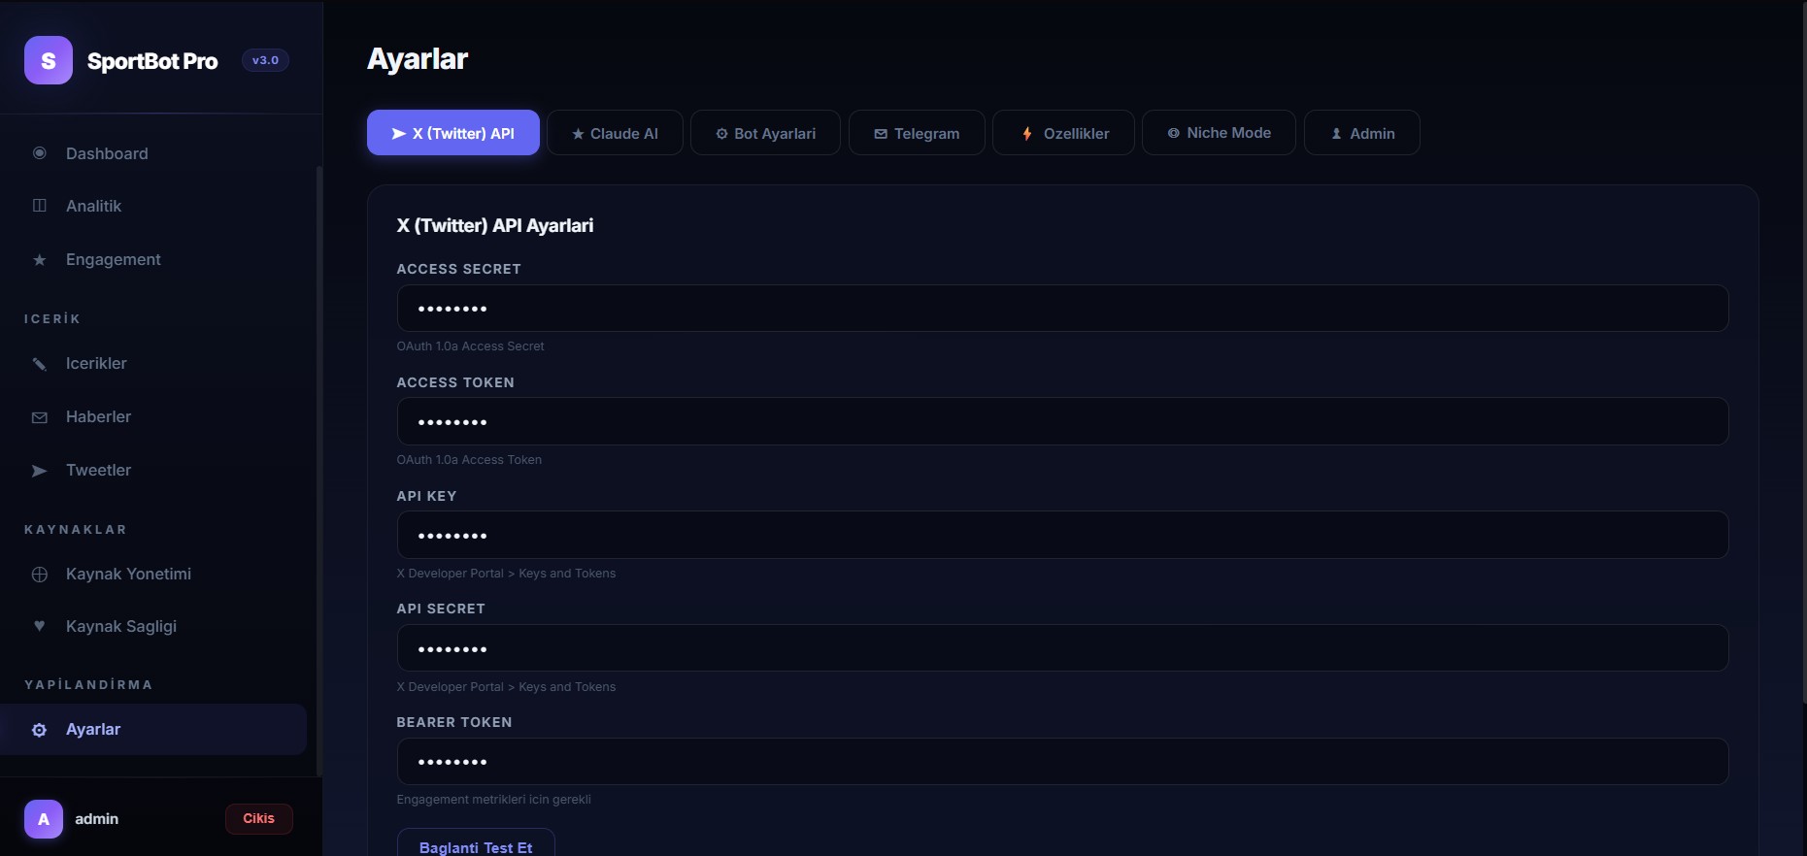This screenshot has height=856, width=1807.
Task: Click into the API Key field
Action: (x=1062, y=535)
